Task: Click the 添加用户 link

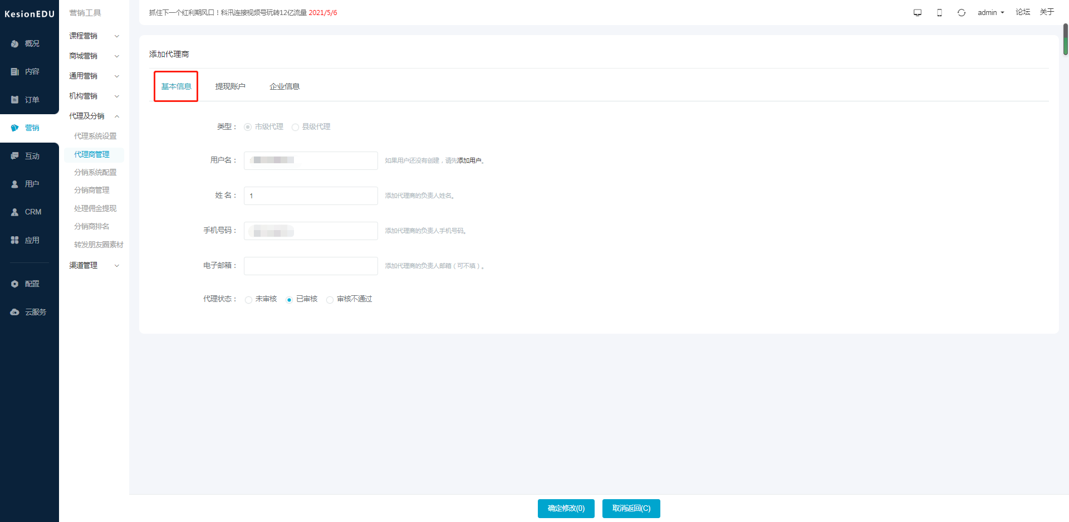Action: click(469, 160)
